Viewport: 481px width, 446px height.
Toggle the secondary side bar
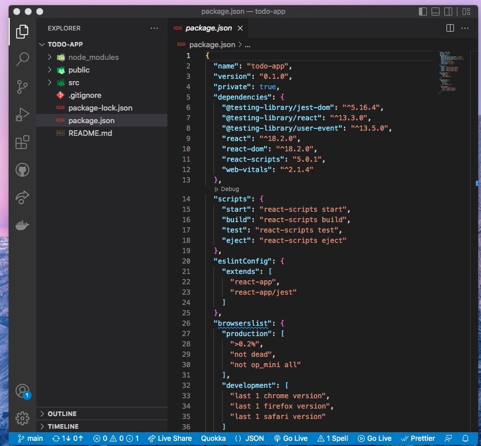(x=448, y=12)
